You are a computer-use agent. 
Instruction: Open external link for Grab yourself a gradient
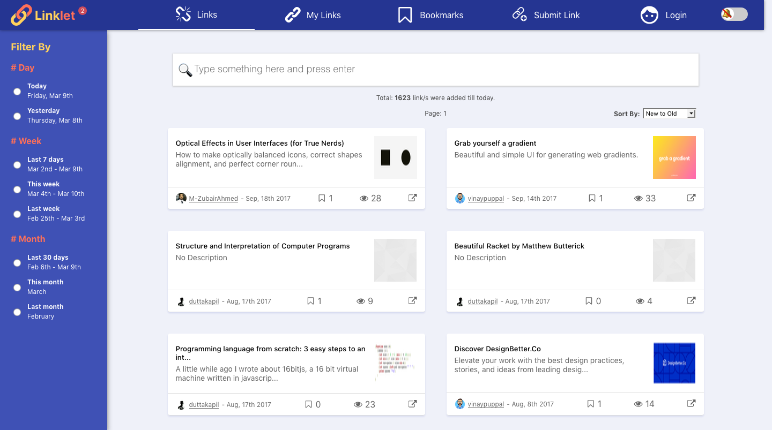tap(691, 198)
